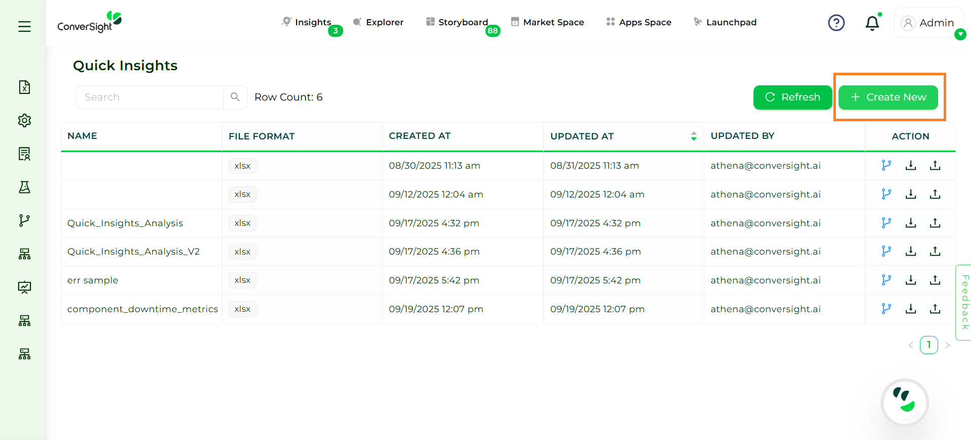Click the Refresh button
This screenshot has height=440, width=971.
pyautogui.click(x=792, y=97)
